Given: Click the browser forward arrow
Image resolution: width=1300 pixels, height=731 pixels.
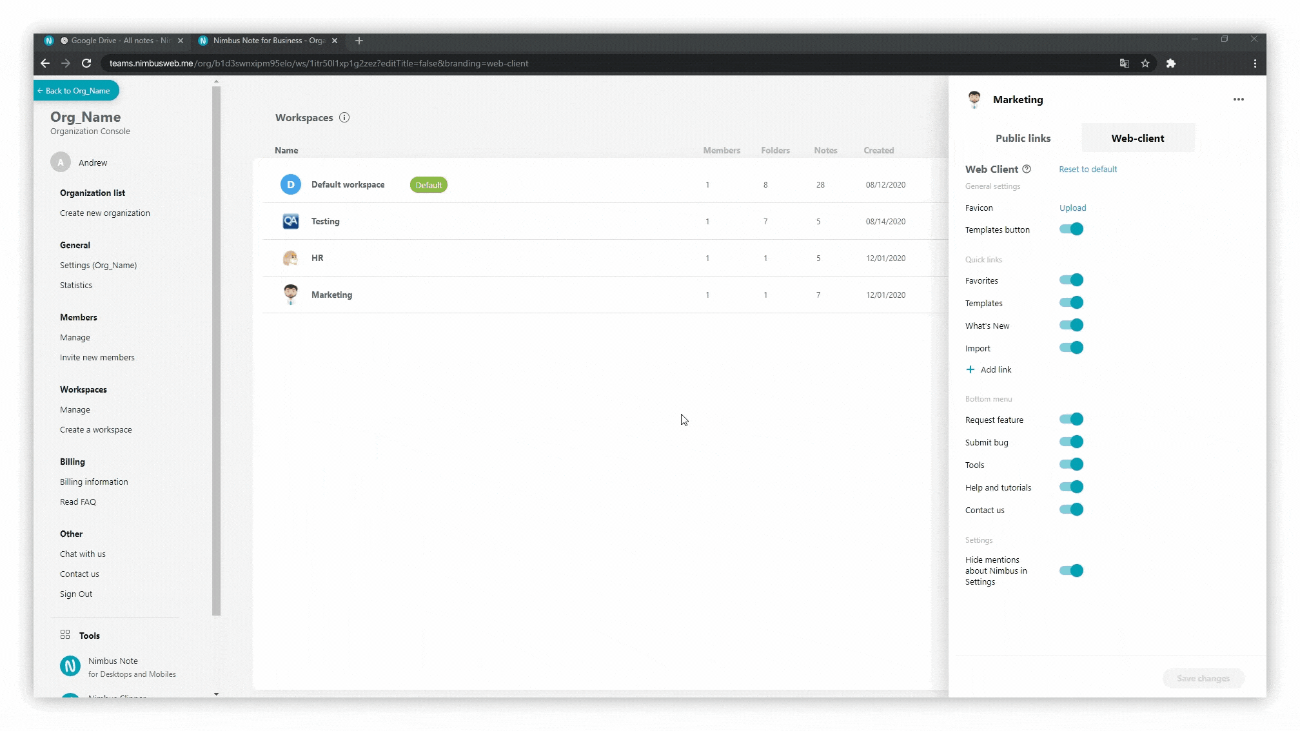Looking at the screenshot, I should click(66, 63).
